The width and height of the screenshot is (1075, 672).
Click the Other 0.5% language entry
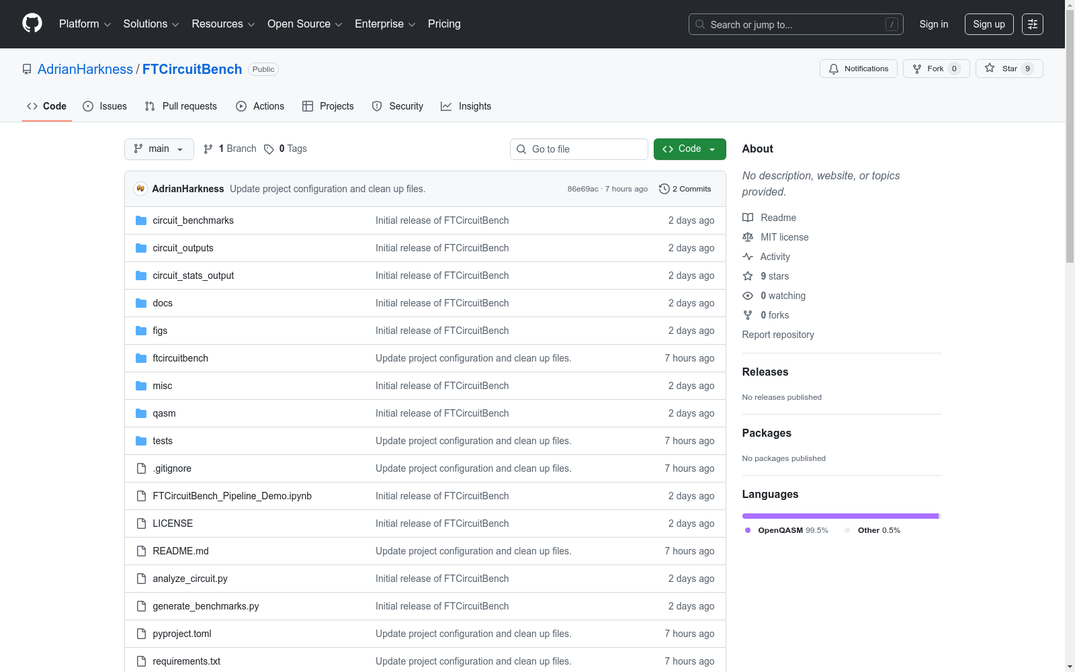click(x=872, y=530)
